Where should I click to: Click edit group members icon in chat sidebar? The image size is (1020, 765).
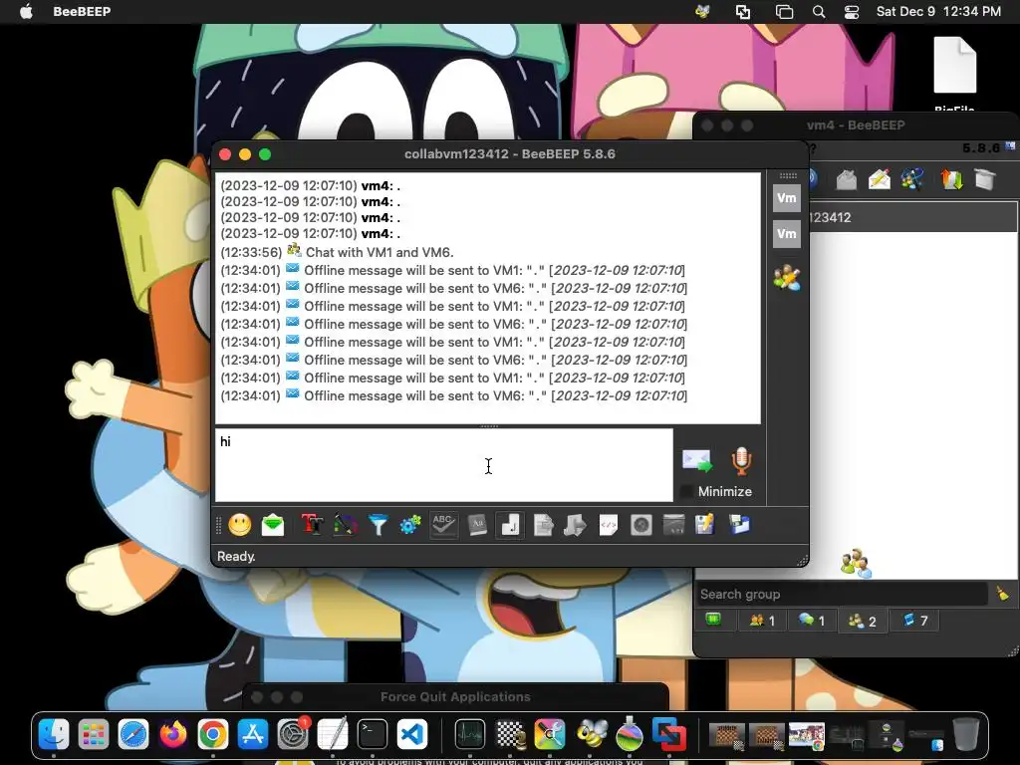coord(787,278)
